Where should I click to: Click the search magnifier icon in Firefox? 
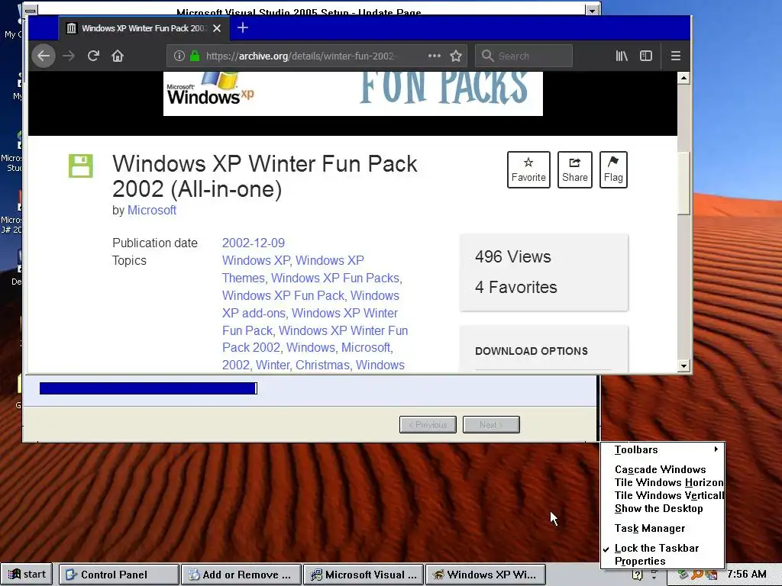point(488,56)
